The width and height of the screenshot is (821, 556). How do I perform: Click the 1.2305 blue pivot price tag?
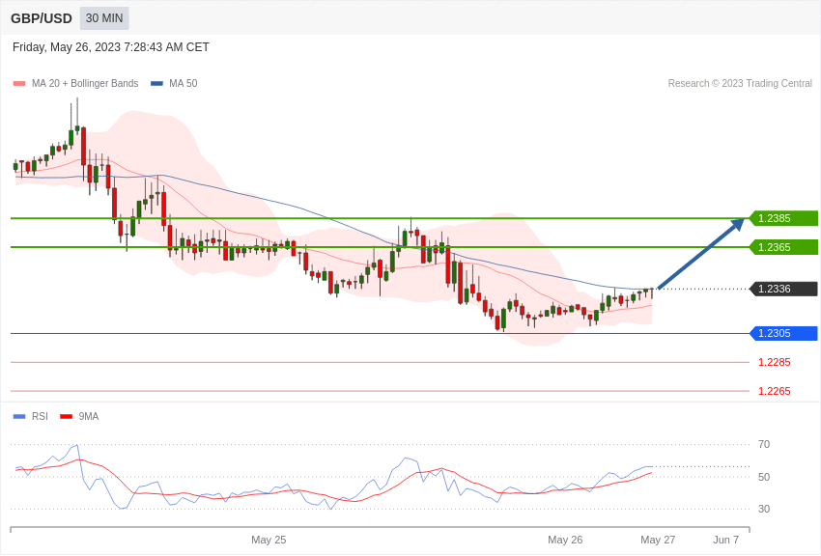(x=783, y=333)
